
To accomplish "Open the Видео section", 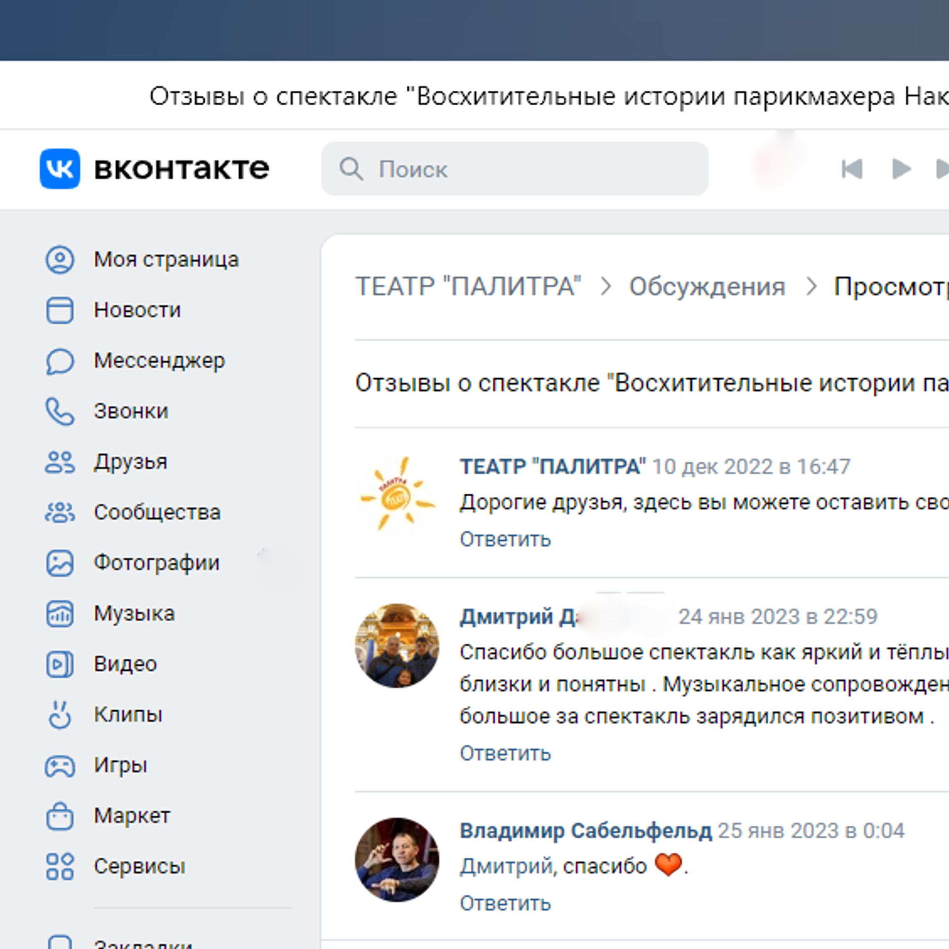I will [124, 664].
